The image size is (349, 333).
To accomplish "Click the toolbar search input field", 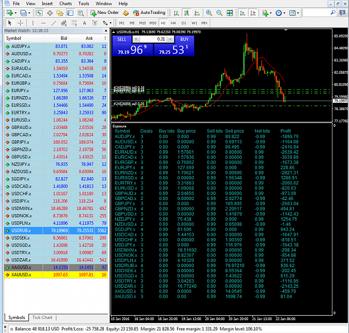I will (x=316, y=13).
